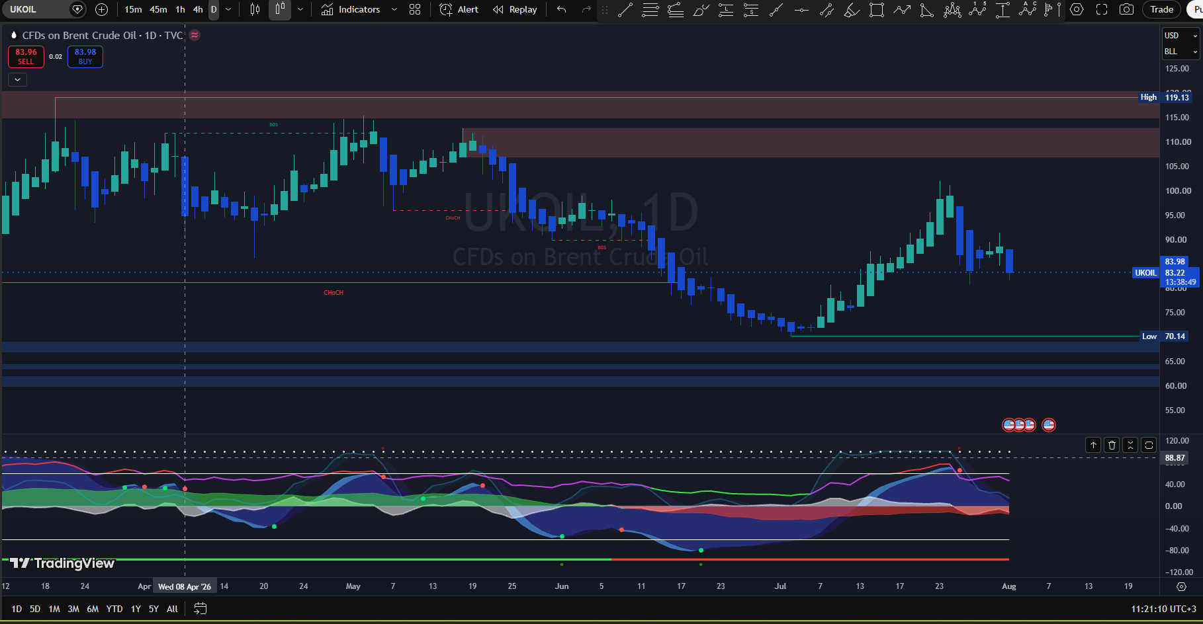Viewport: 1203px width, 624px height.
Task: Select the brush drawing tool
Action: [x=701, y=9]
